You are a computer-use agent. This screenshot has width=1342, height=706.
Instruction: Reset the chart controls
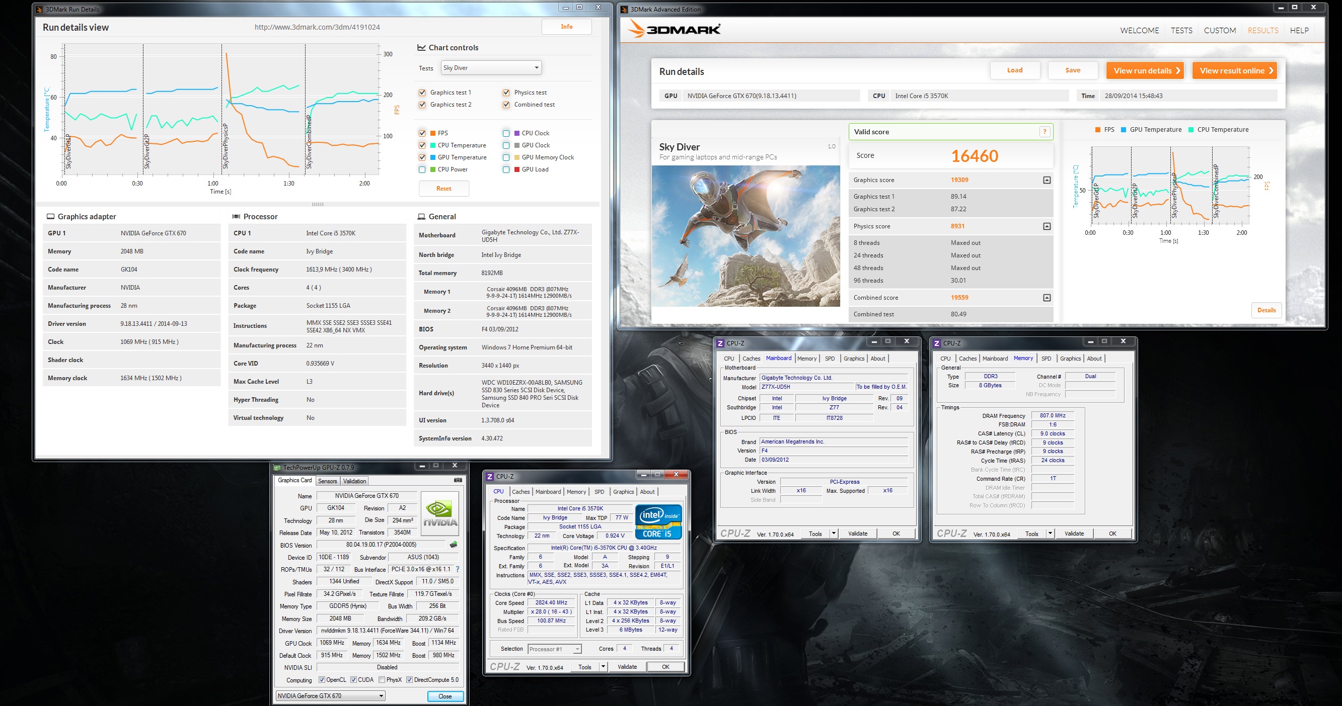(x=444, y=189)
